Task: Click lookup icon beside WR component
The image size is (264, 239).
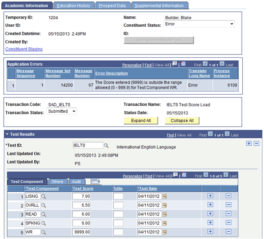Action: point(44,232)
